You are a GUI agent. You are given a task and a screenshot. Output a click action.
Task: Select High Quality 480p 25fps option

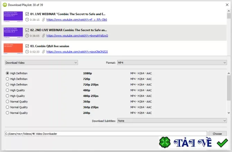click(x=7, y=96)
